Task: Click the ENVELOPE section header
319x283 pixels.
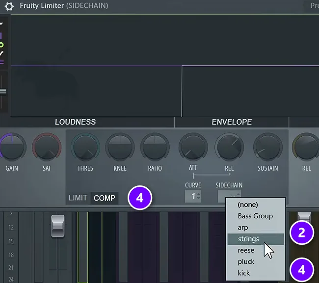Action: pyautogui.click(x=232, y=122)
